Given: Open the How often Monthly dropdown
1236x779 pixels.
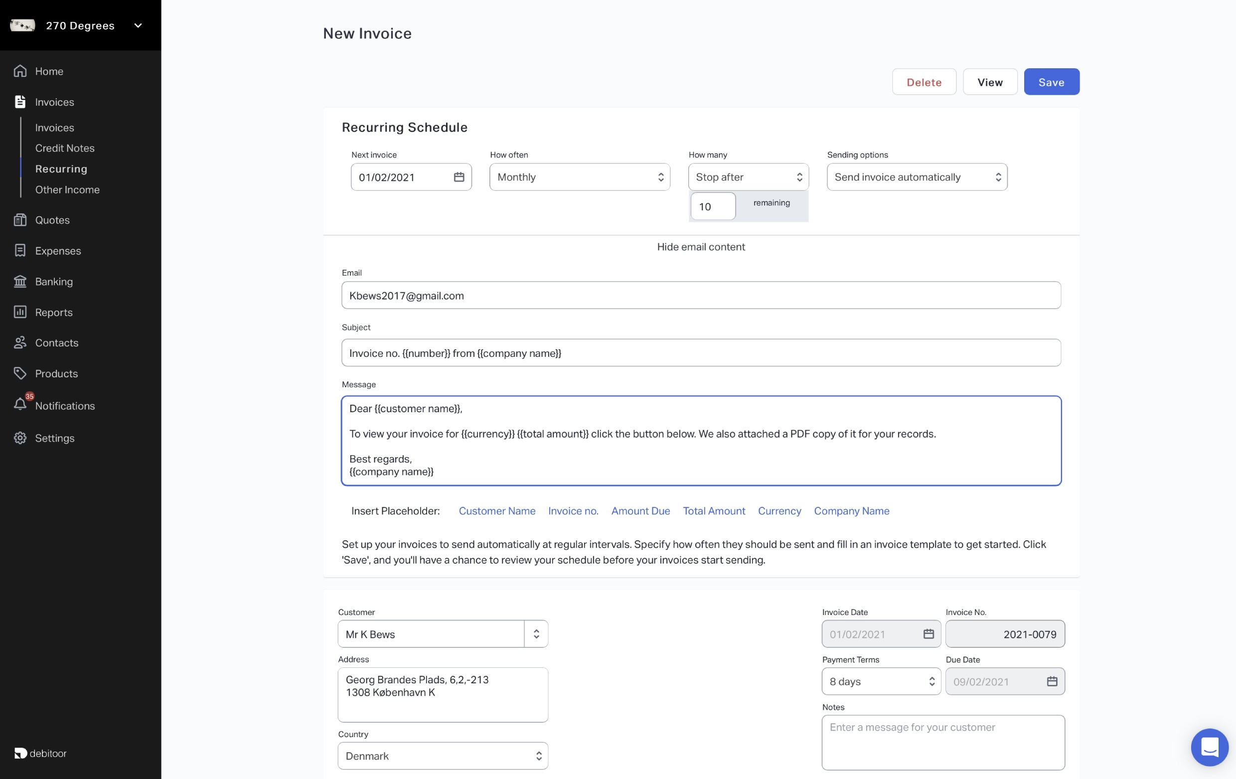Looking at the screenshot, I should 580,177.
